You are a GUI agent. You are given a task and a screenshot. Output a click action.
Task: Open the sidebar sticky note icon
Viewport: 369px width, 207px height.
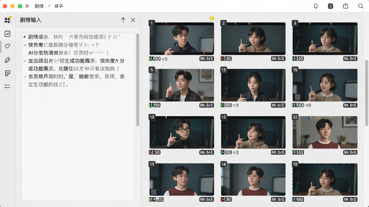7,73
